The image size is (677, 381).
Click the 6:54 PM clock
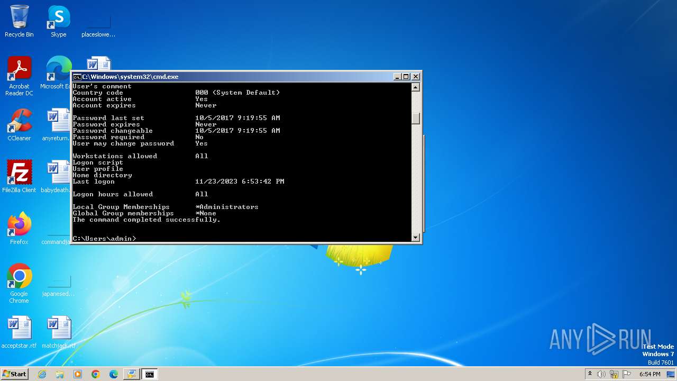(x=649, y=374)
